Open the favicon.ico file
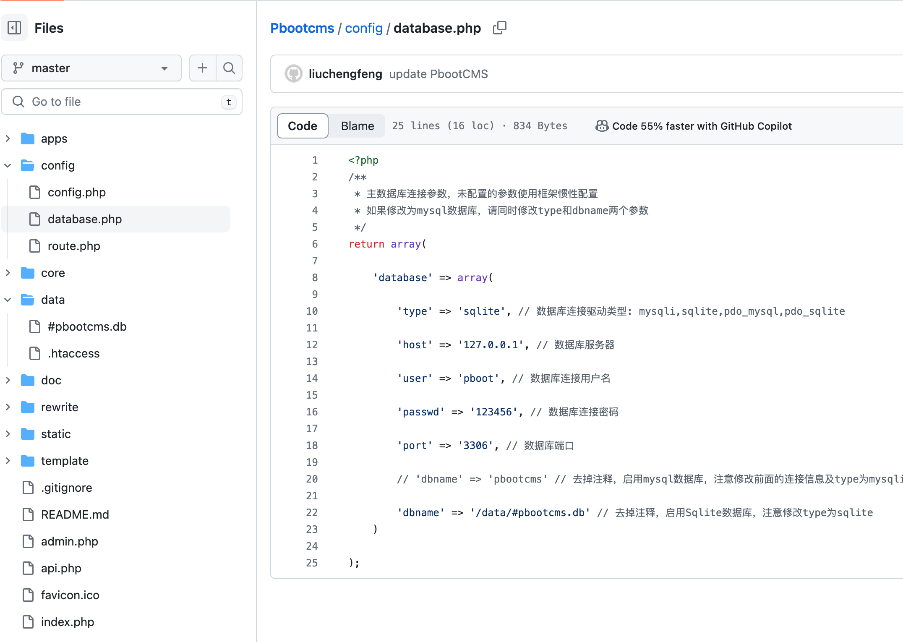 click(70, 595)
